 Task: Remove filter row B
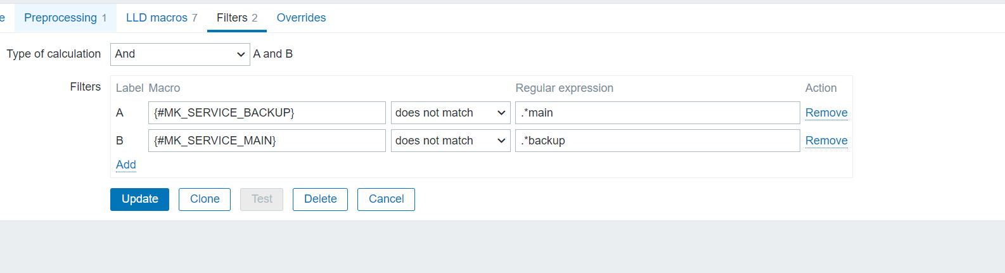tap(826, 141)
